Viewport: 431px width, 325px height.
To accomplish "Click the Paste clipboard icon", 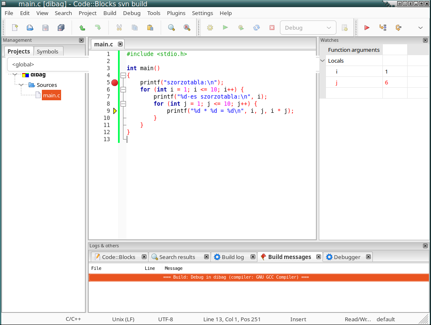I will [150, 28].
